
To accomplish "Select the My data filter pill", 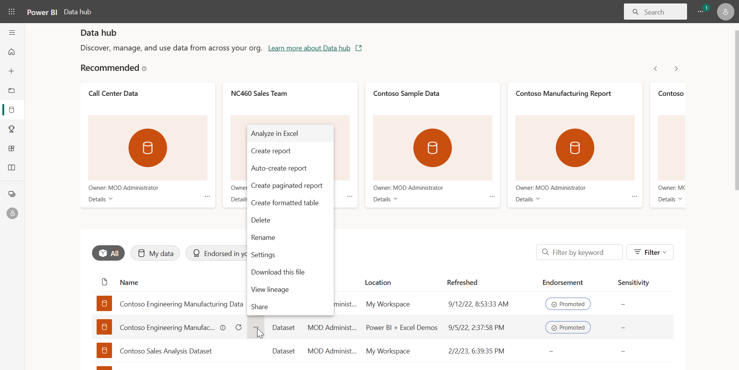I will click(x=155, y=253).
